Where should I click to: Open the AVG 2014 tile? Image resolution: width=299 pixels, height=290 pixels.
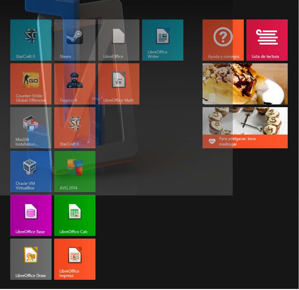pyautogui.click(x=75, y=172)
